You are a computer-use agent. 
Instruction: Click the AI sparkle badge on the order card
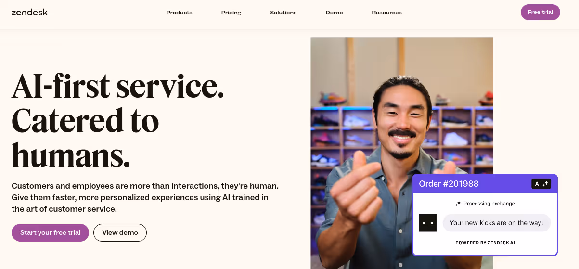541,184
